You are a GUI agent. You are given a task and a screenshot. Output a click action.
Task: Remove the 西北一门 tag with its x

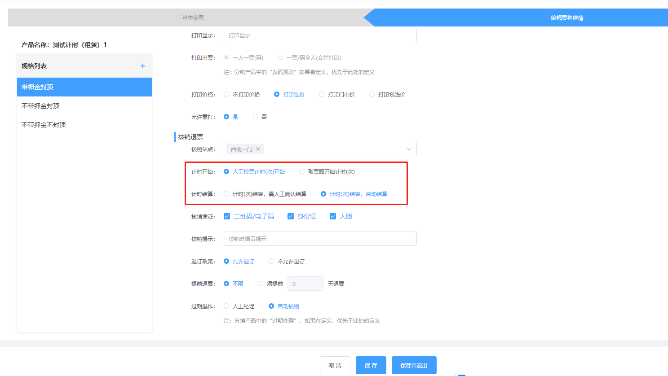(x=258, y=149)
